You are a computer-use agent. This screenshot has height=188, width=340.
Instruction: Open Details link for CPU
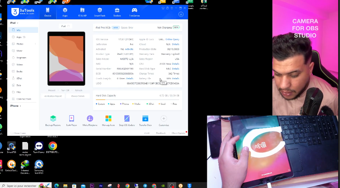[175, 64]
